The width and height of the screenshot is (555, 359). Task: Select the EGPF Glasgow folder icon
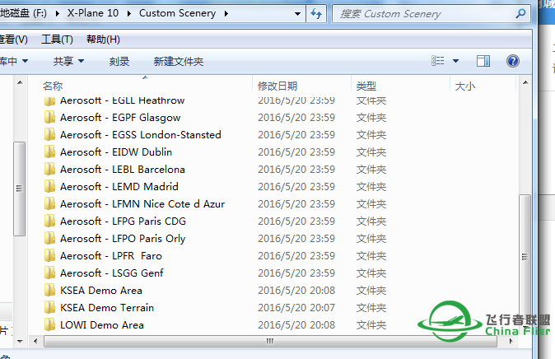tap(49, 117)
